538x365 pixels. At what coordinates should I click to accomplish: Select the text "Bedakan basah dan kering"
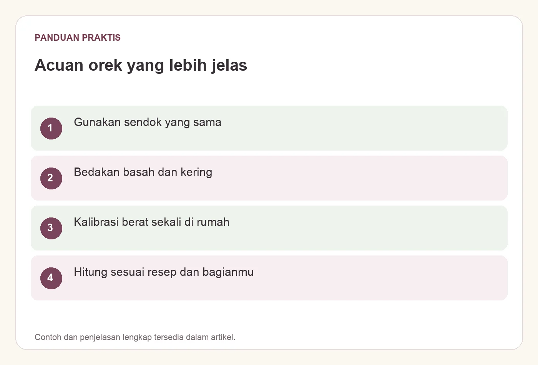click(143, 172)
